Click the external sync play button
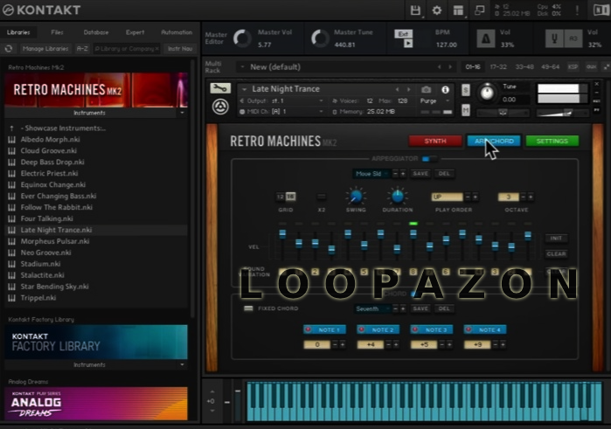The height and width of the screenshot is (429, 611). click(x=407, y=44)
